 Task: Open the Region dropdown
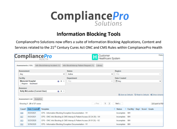(x=138, y=74)
